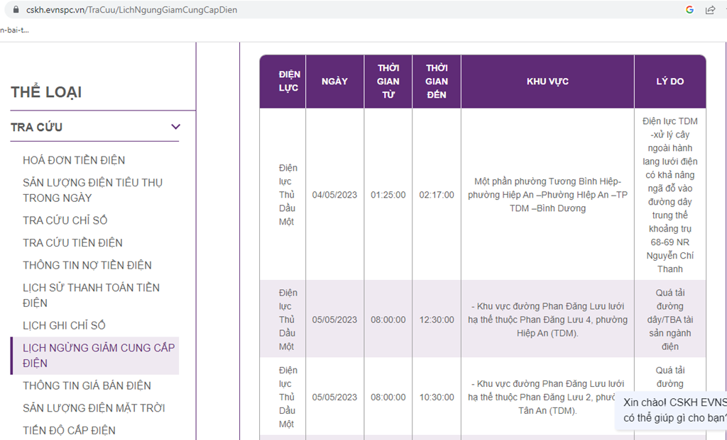Click the padlock site security icon
Viewport: 727px width, 440px height.
[16, 10]
